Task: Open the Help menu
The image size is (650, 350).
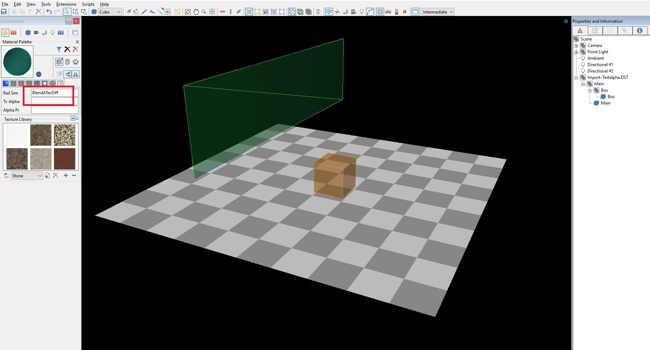Action: coord(104,4)
